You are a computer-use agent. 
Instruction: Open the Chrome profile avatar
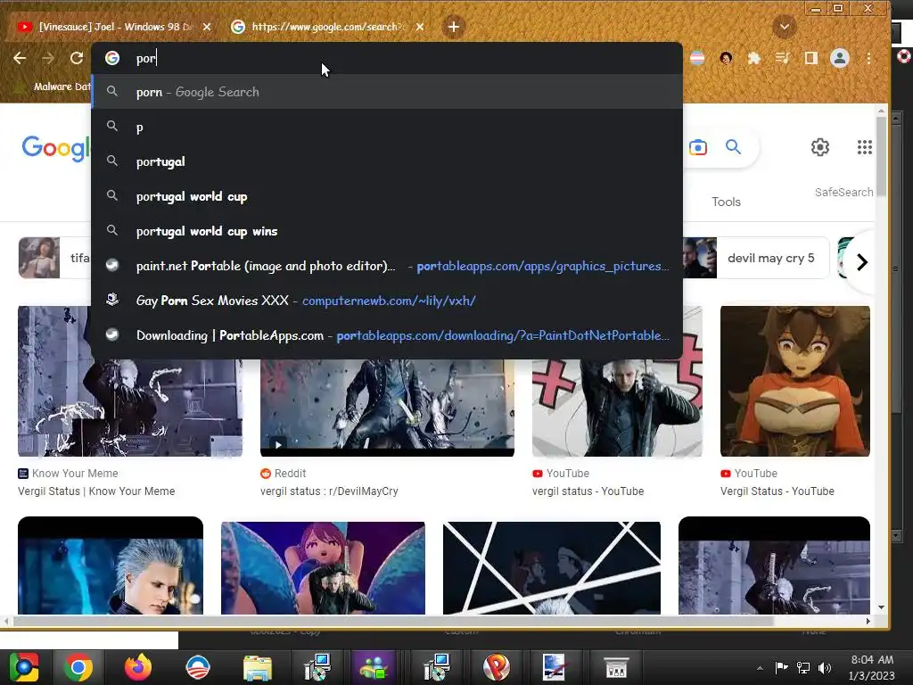pyautogui.click(x=840, y=58)
